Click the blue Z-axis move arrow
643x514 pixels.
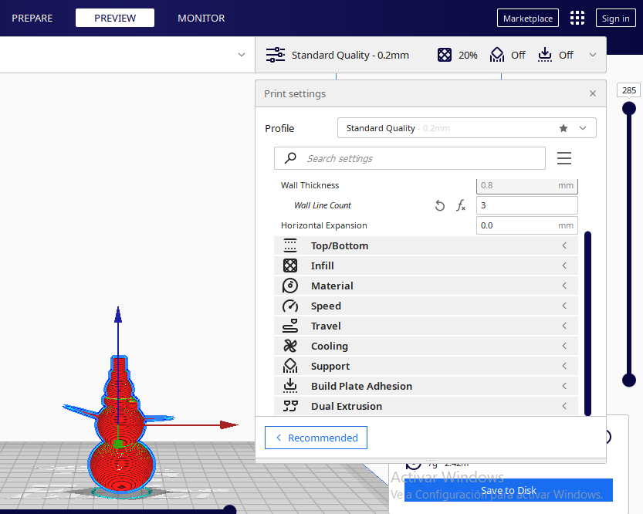point(118,314)
